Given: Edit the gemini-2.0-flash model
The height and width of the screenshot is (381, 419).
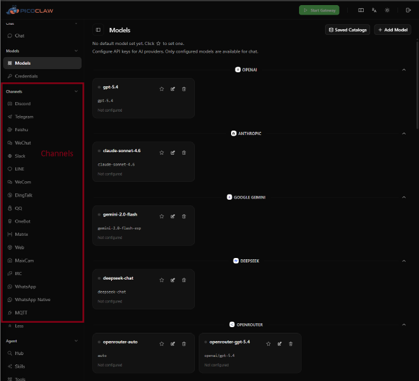Looking at the screenshot, I should pos(173,216).
